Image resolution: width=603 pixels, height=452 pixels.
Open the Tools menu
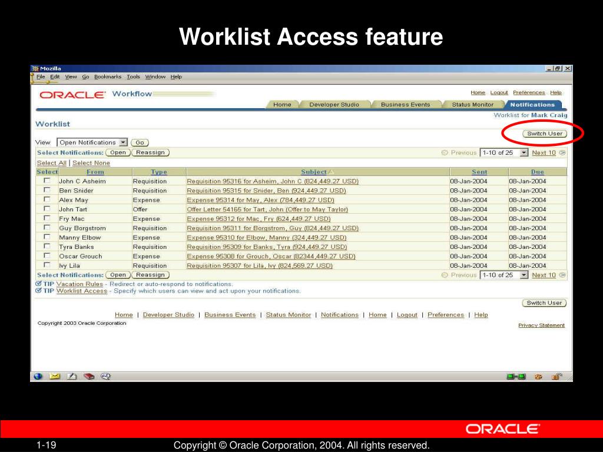[x=134, y=77]
